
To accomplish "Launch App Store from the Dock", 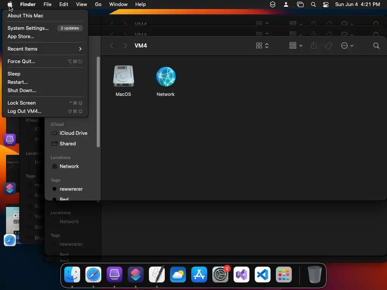I will tap(199, 275).
